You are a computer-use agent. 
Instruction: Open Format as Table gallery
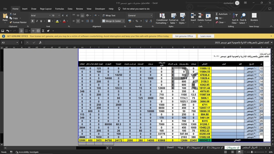(x=173, y=18)
